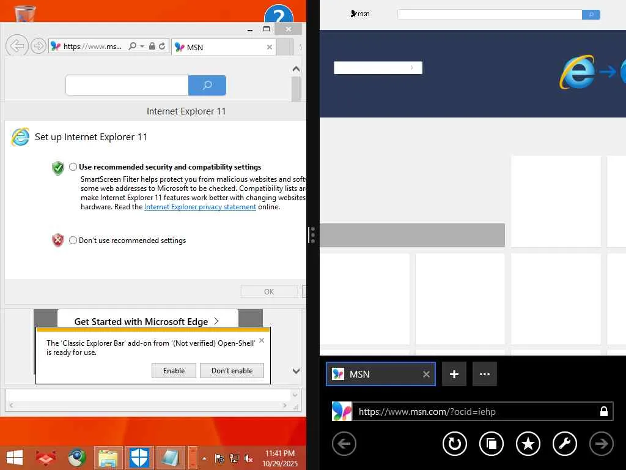Image resolution: width=626 pixels, height=470 pixels.
Task: Click the white banner button with chevron
Action: [378, 67]
